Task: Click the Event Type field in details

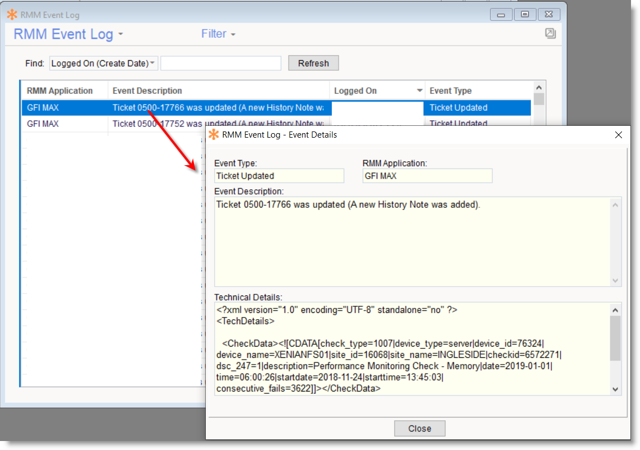Action: point(279,176)
